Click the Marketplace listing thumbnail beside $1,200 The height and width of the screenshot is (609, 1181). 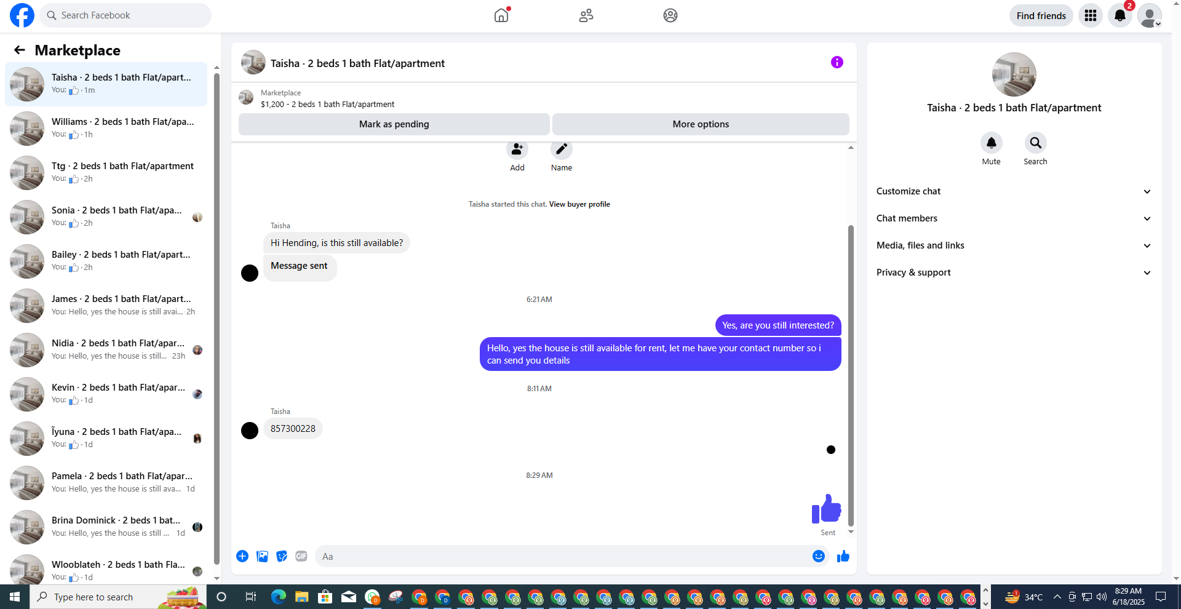pos(246,97)
